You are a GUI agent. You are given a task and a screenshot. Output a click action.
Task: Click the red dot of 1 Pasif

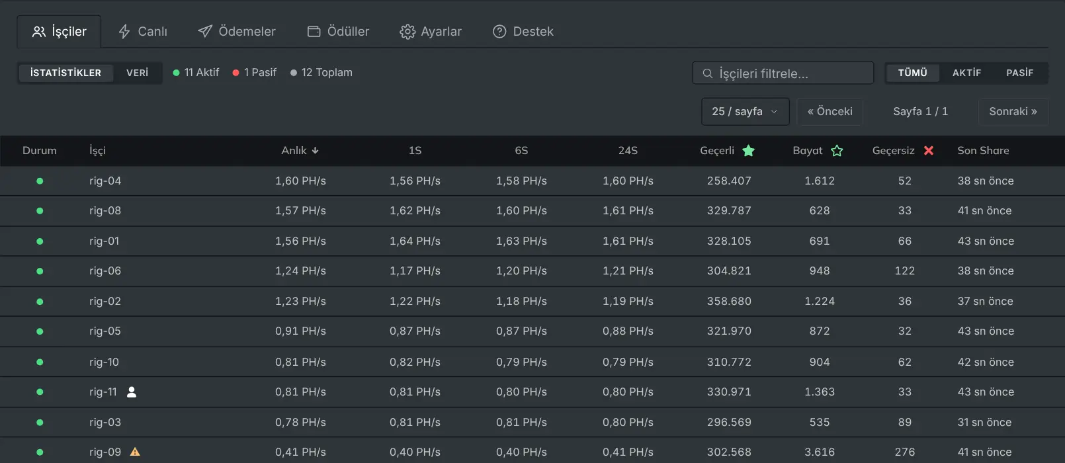pyautogui.click(x=235, y=73)
